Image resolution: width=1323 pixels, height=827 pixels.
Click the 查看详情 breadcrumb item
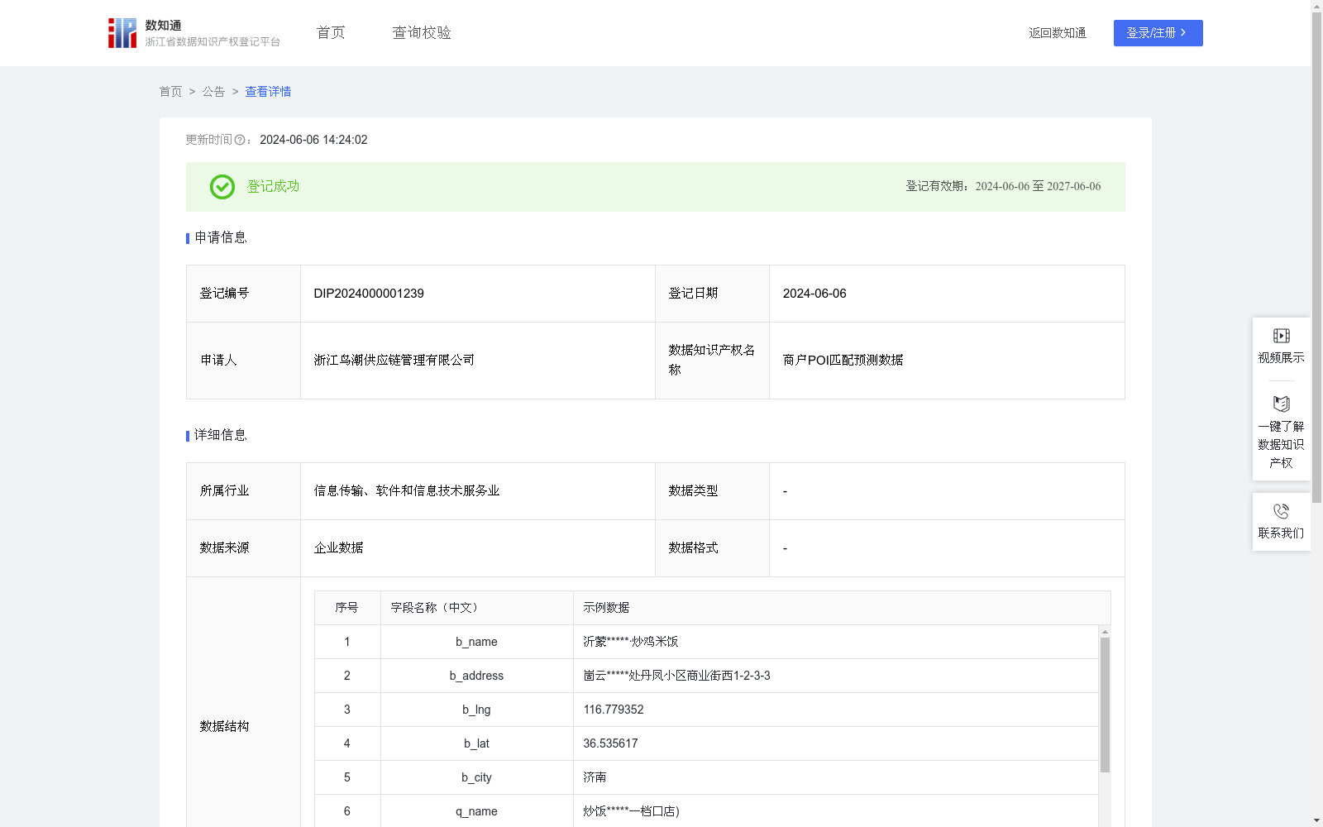268,92
